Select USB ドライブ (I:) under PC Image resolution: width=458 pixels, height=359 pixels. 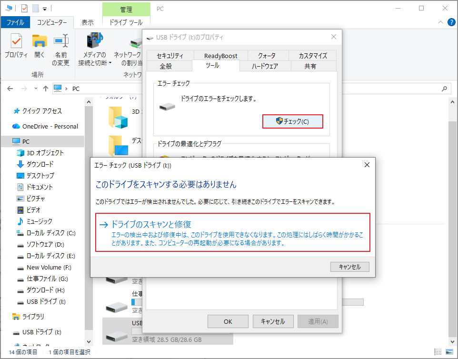coord(41,301)
